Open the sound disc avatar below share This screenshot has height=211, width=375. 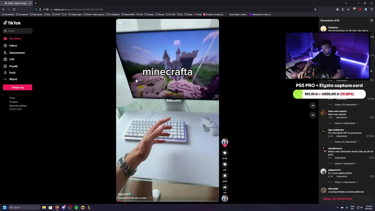(225, 198)
